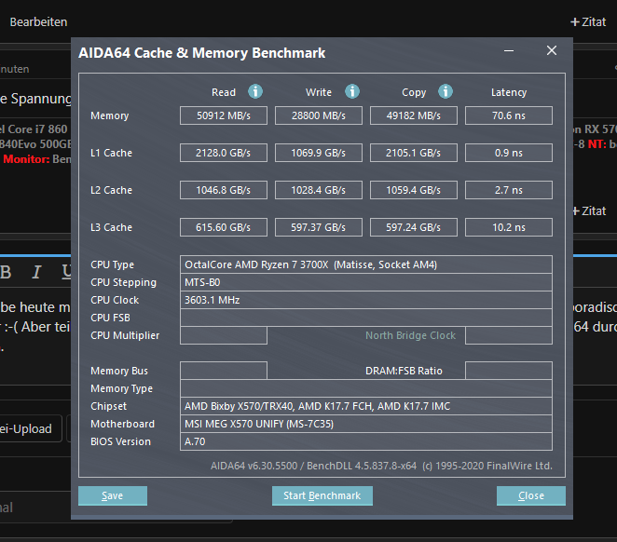
Task: Select L2 Cache Copy 1059.4 GB/s
Action: 414,190
